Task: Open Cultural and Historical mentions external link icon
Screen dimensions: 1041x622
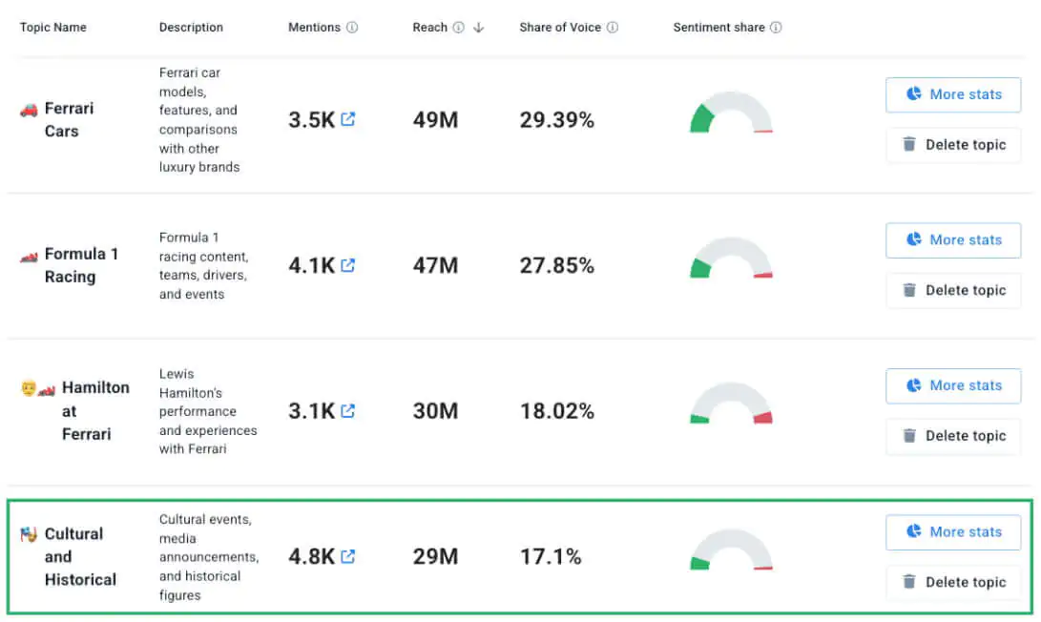Action: (x=348, y=555)
